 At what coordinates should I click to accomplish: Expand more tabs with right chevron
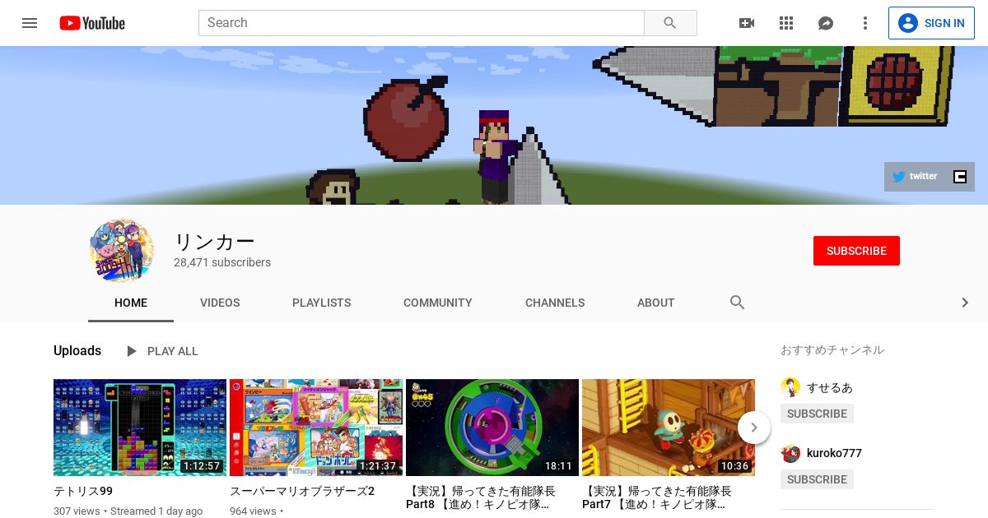[965, 303]
